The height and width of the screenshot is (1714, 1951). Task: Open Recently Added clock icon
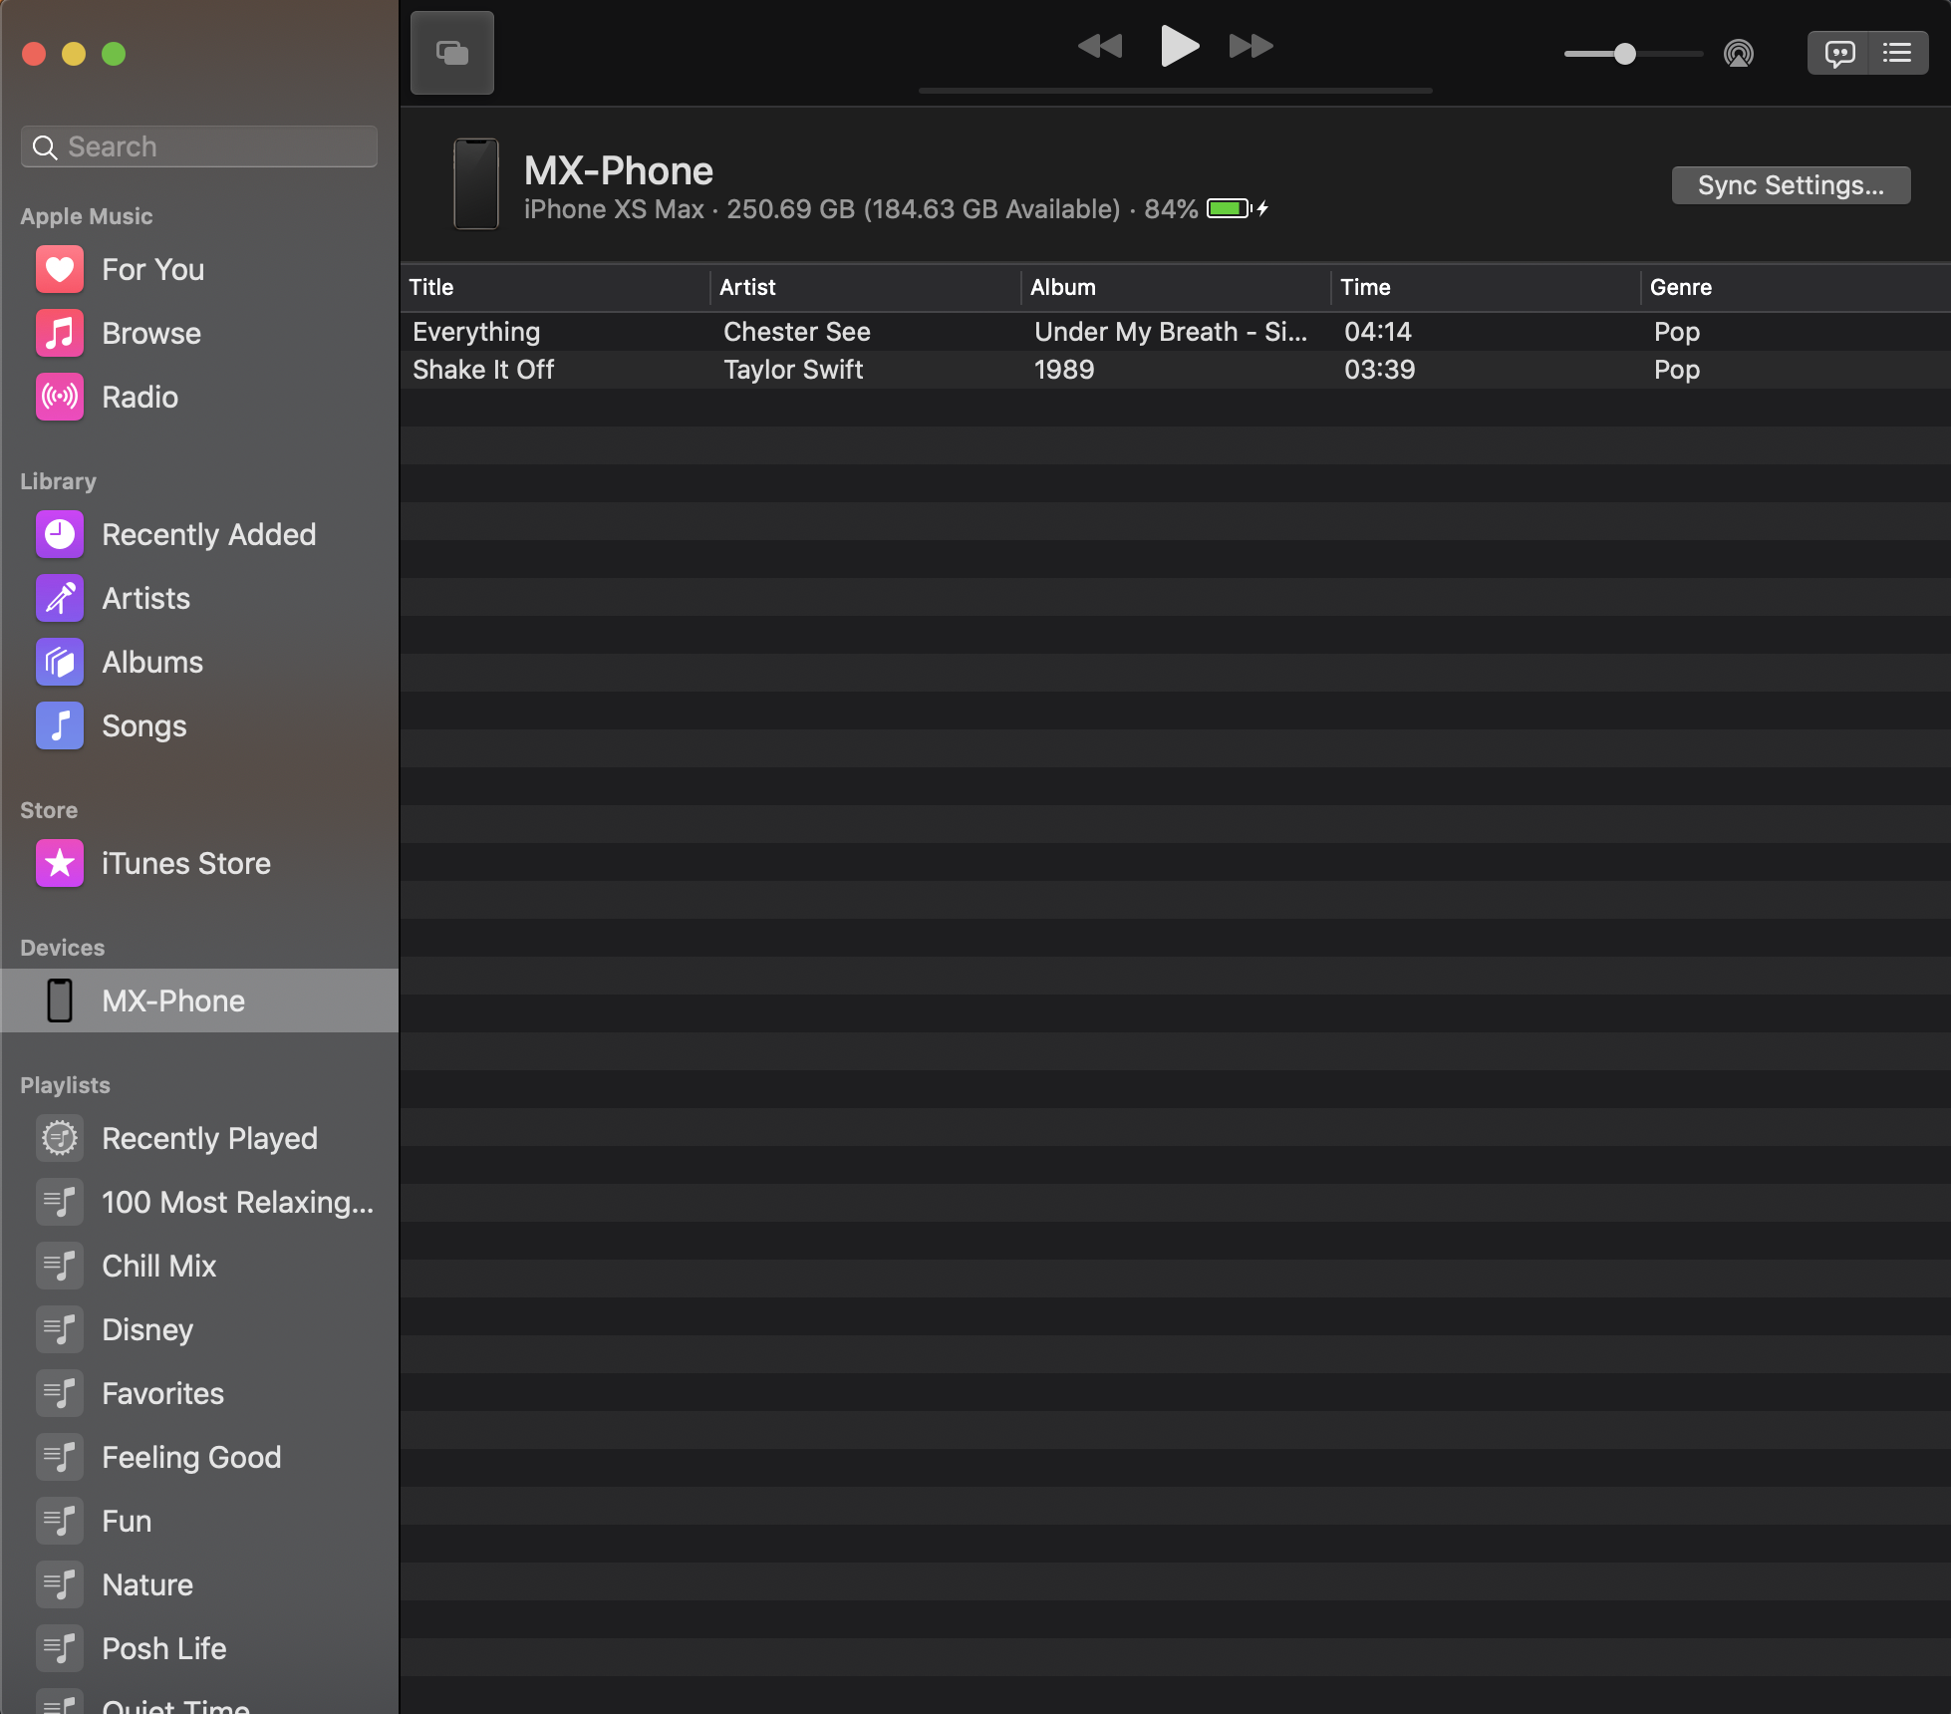60,534
